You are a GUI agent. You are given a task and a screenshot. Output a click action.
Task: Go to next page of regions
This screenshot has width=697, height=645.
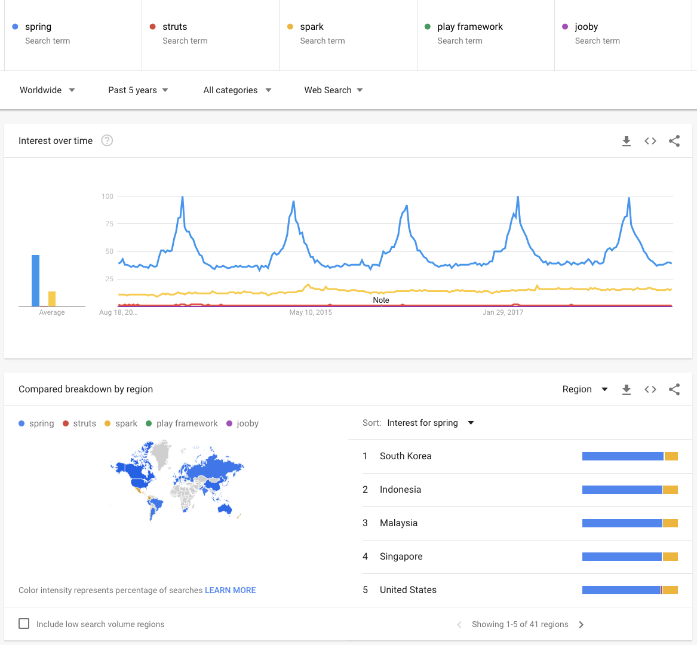pos(581,625)
